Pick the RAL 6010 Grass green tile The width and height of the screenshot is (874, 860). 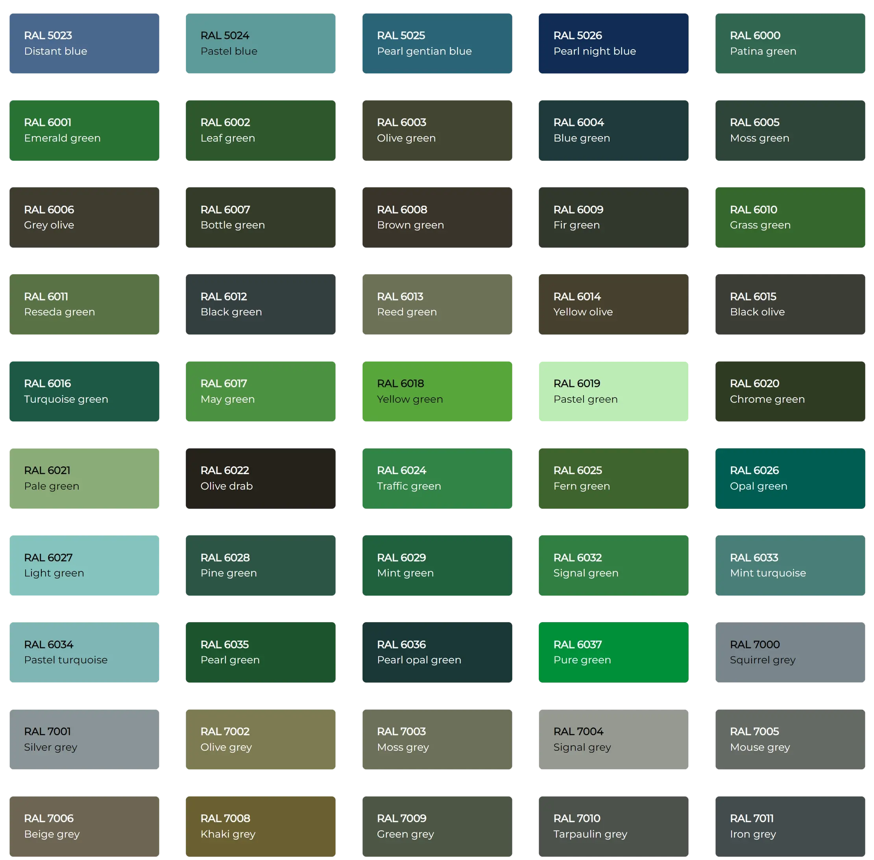coord(789,217)
